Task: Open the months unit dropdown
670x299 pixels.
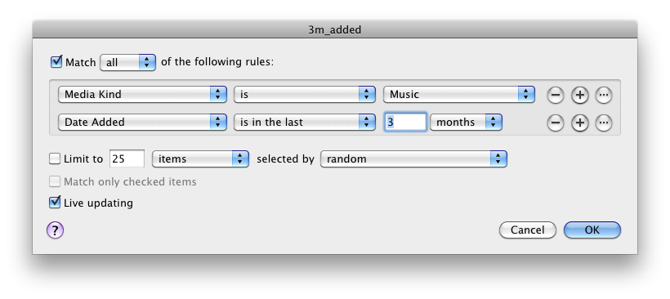Action: pyautogui.click(x=466, y=123)
